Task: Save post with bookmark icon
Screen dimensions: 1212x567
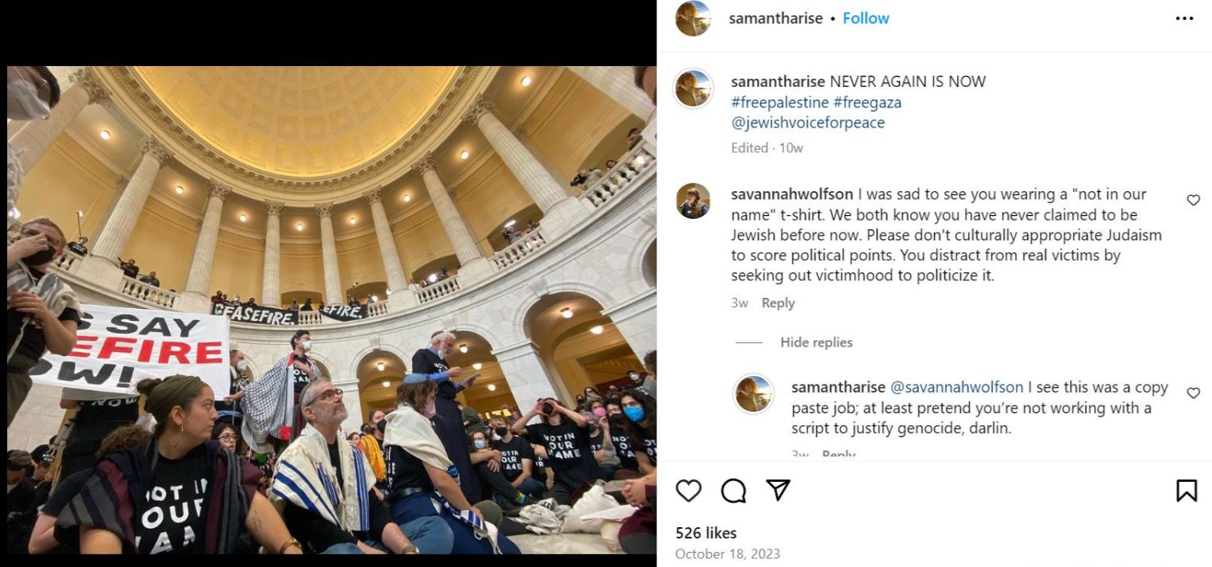Action: point(1187,491)
